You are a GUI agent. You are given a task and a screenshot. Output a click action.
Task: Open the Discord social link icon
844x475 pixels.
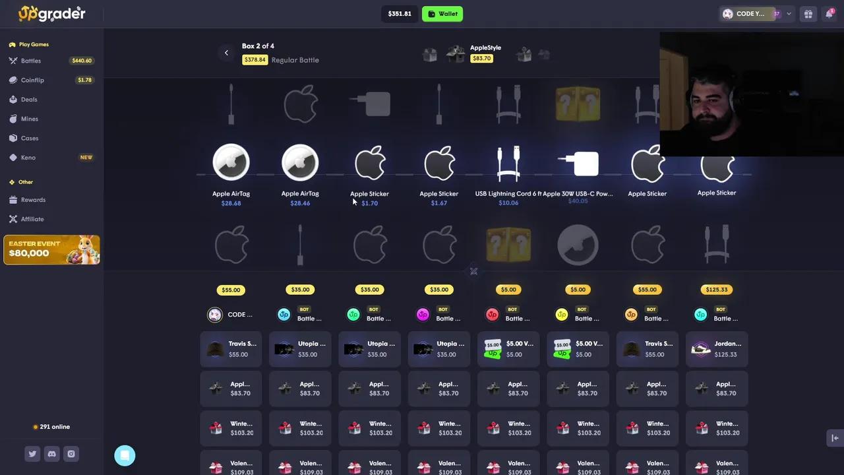tap(51, 453)
